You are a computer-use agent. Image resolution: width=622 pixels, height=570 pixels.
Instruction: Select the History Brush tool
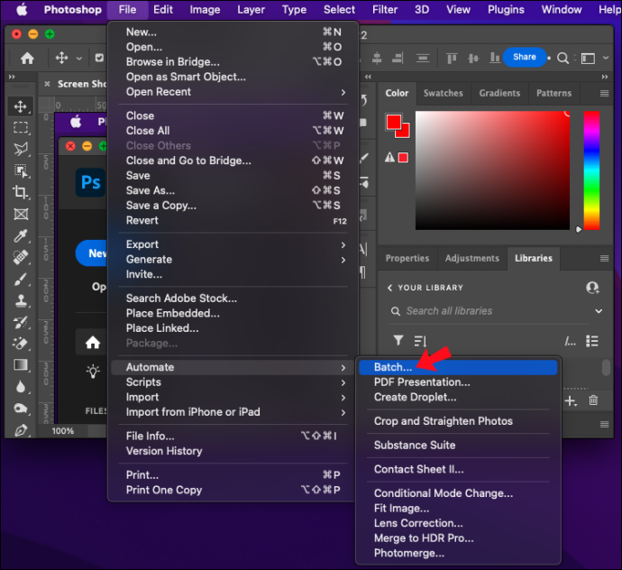[x=21, y=322]
